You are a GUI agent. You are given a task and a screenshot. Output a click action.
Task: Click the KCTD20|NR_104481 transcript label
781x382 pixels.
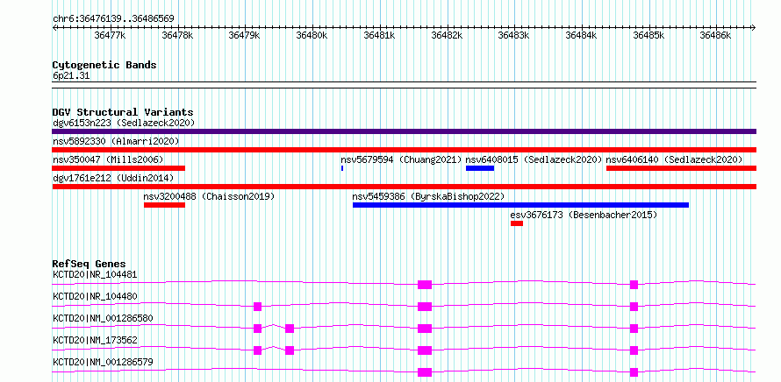95,274
